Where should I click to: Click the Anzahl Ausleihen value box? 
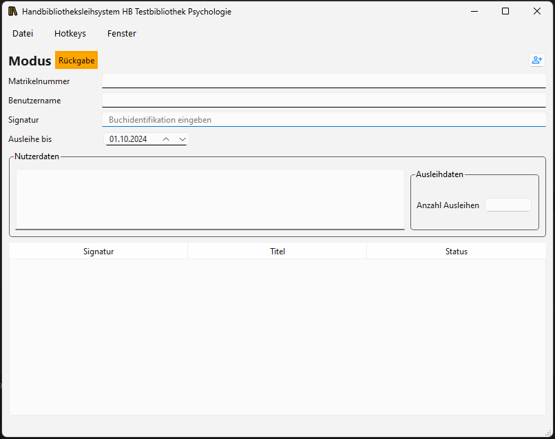tap(507, 205)
